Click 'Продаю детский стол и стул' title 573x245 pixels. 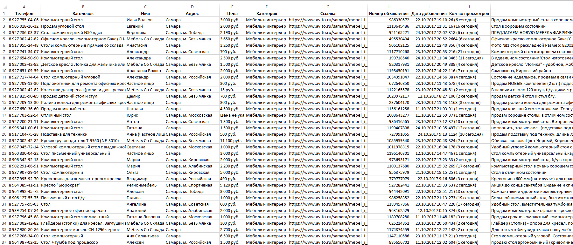[x=83, y=96]
